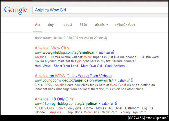
Task: Expand the เพิ่มเติม more dropdown
Action: (101, 25)
